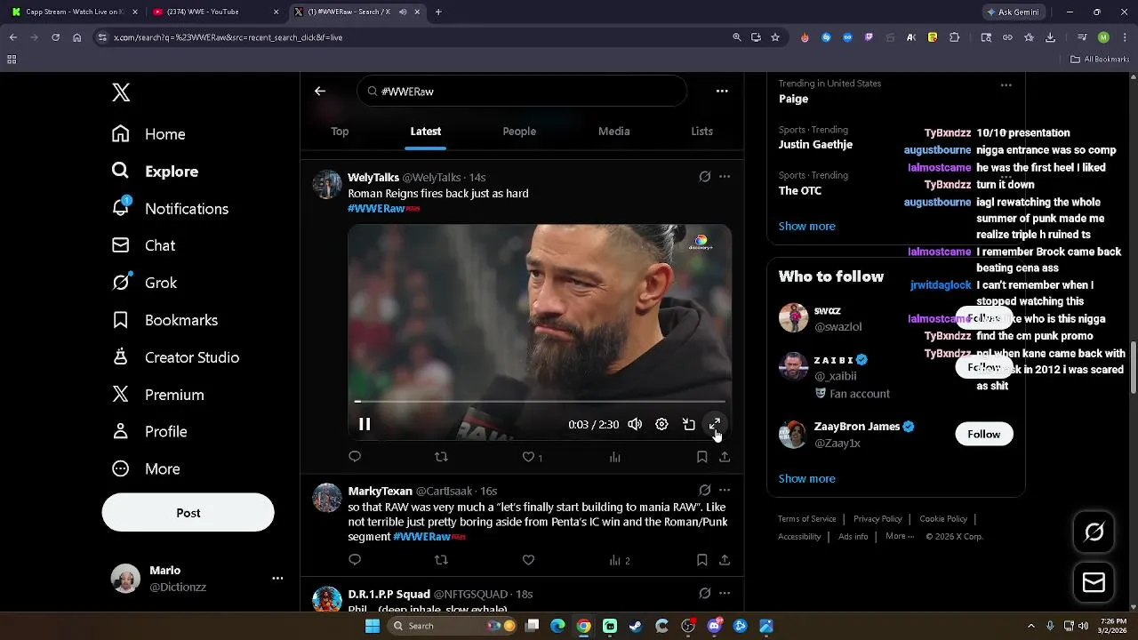Screen dimensions: 1138x640
Task: Open trending options for Paige
Action: click(1006, 85)
